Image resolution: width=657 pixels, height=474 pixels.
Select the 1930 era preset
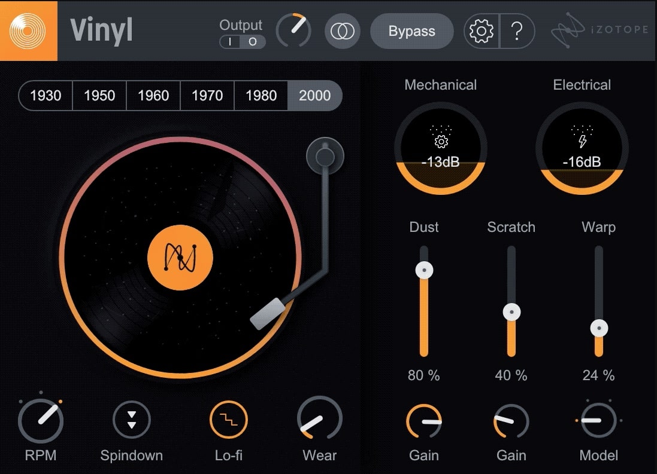point(45,96)
